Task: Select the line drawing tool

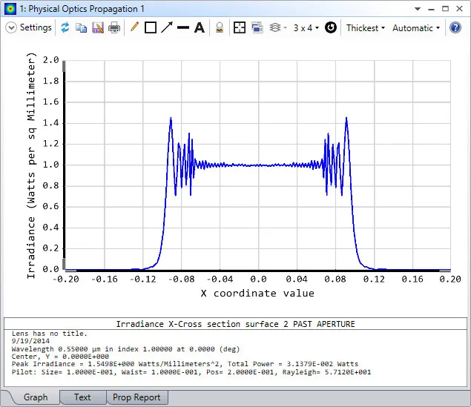Action: click(x=183, y=28)
